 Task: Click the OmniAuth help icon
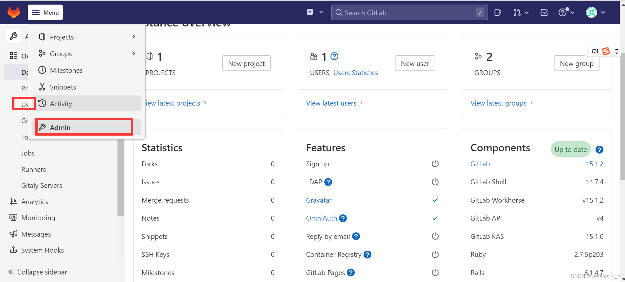click(x=343, y=218)
